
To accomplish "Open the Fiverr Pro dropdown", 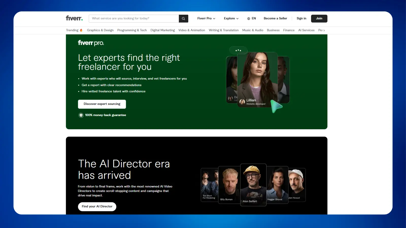I will pos(206,18).
